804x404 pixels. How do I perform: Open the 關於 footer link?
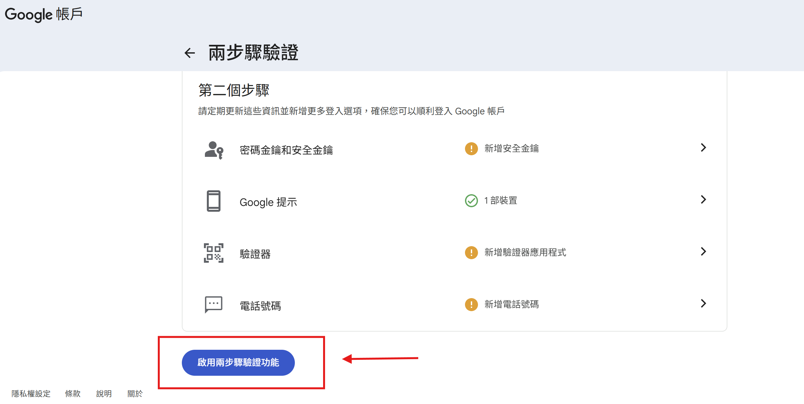pos(135,394)
